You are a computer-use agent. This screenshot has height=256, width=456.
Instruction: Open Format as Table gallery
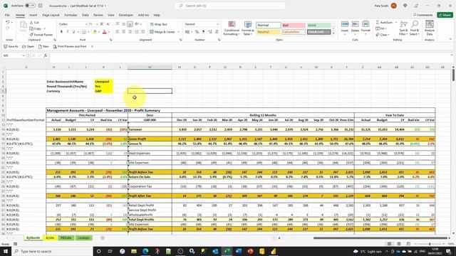pos(248,28)
